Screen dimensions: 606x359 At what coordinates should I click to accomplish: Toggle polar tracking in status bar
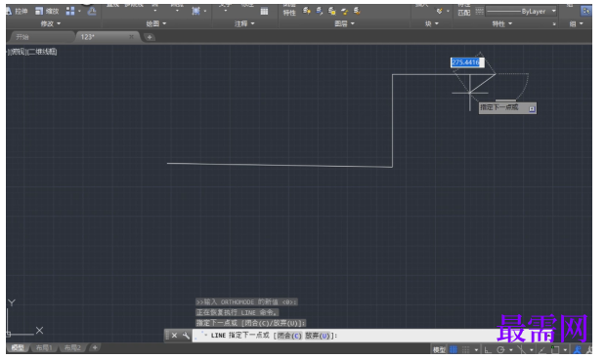click(x=500, y=350)
